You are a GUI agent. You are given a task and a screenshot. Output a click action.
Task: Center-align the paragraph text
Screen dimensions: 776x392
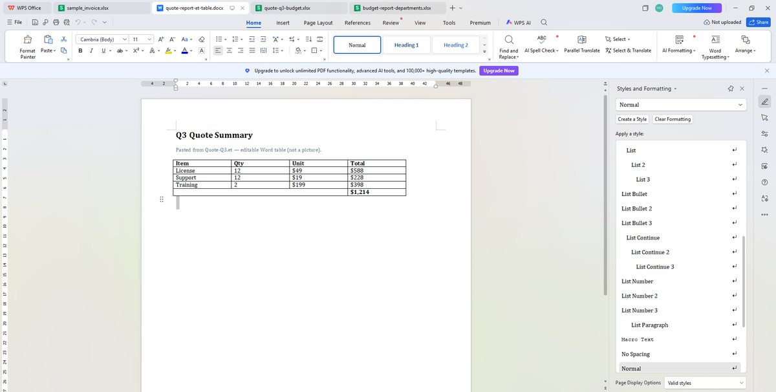[230, 50]
